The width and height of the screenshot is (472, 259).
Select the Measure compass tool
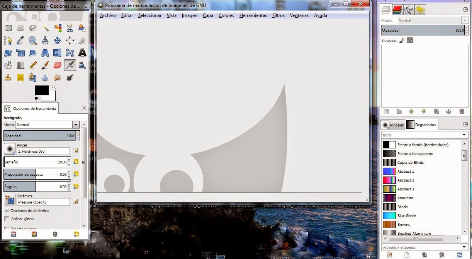click(45, 40)
